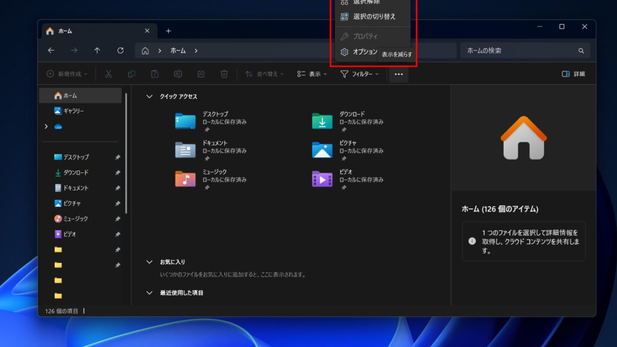Click the Cut scissors icon

[x=108, y=74]
